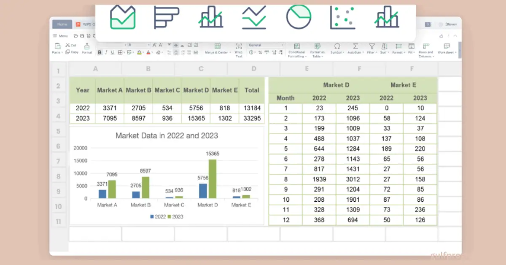Open the Menu hamburger button
The height and width of the screenshot is (265, 506).
click(x=55, y=36)
